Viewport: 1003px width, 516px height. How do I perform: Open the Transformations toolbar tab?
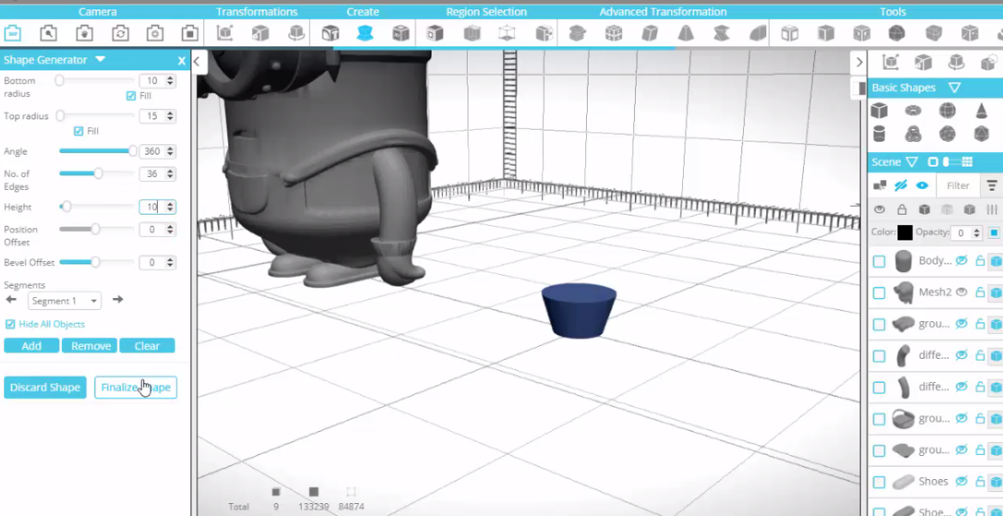click(x=257, y=11)
